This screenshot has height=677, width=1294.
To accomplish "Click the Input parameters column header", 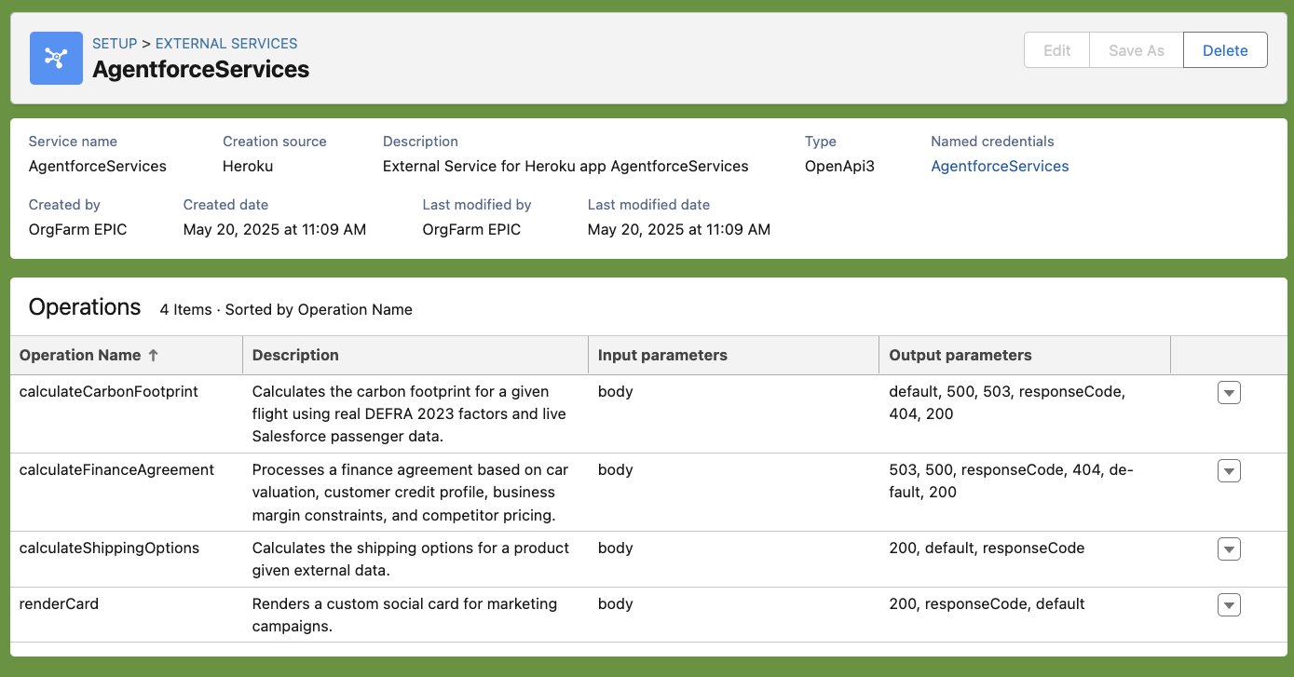I will pos(734,355).
